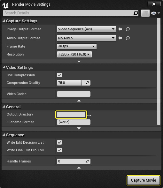The height and width of the screenshot is (188, 163).
Task: Open Audio Output Format dropdown
Action: point(87,38)
